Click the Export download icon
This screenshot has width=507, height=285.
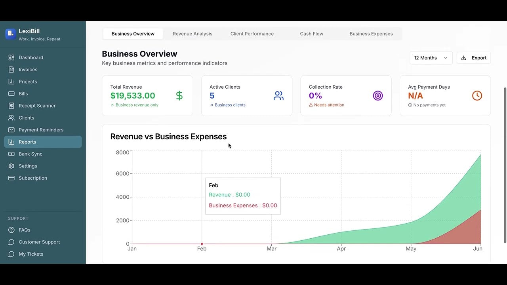coord(464,58)
